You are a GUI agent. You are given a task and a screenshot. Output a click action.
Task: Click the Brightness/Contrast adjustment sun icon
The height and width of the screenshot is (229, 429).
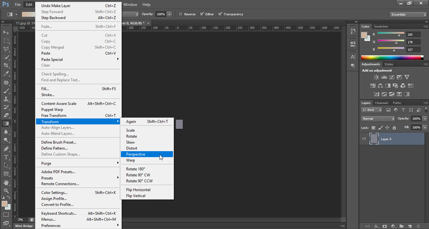tap(377, 77)
